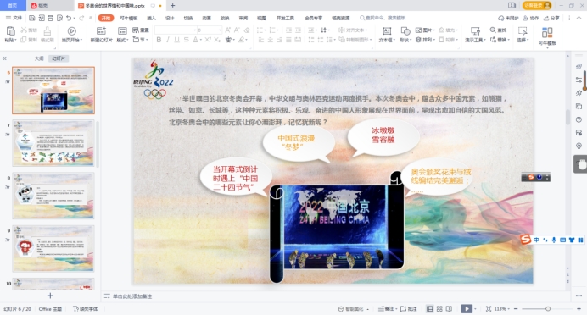The width and height of the screenshot is (587, 315).
Task: Toggle Italic formatting
Action: click(168, 40)
